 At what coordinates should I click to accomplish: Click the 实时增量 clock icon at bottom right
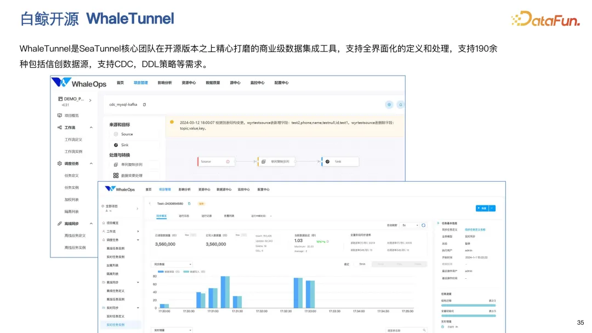443,327
